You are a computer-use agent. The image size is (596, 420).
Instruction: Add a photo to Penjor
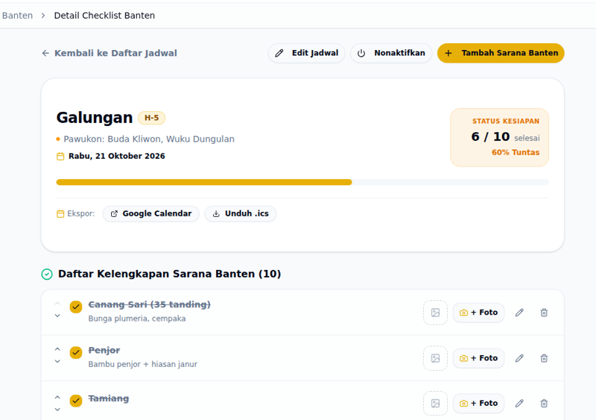click(478, 358)
